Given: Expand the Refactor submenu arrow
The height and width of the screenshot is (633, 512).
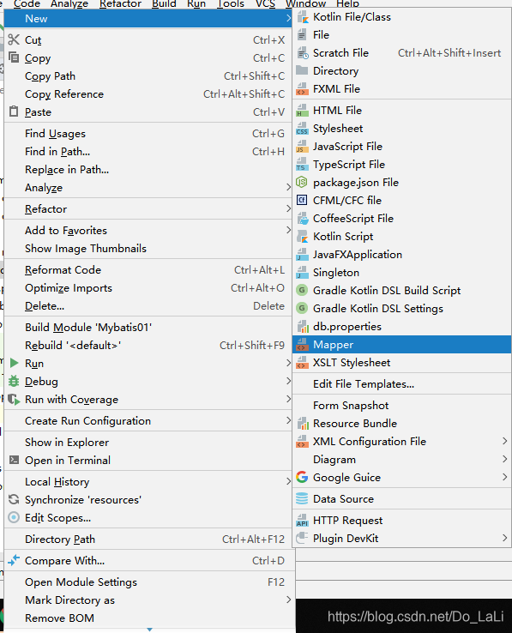Looking at the screenshot, I should tap(288, 208).
